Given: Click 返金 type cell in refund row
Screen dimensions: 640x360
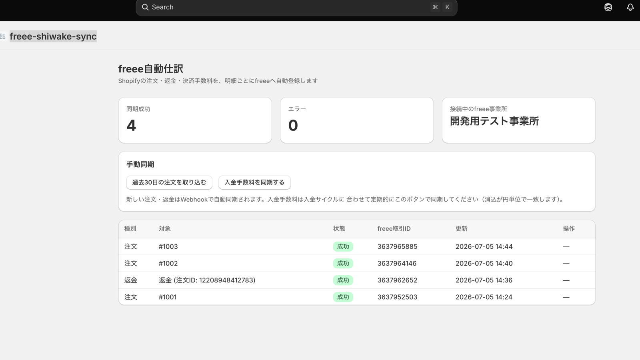Looking at the screenshot, I should pyautogui.click(x=131, y=280).
